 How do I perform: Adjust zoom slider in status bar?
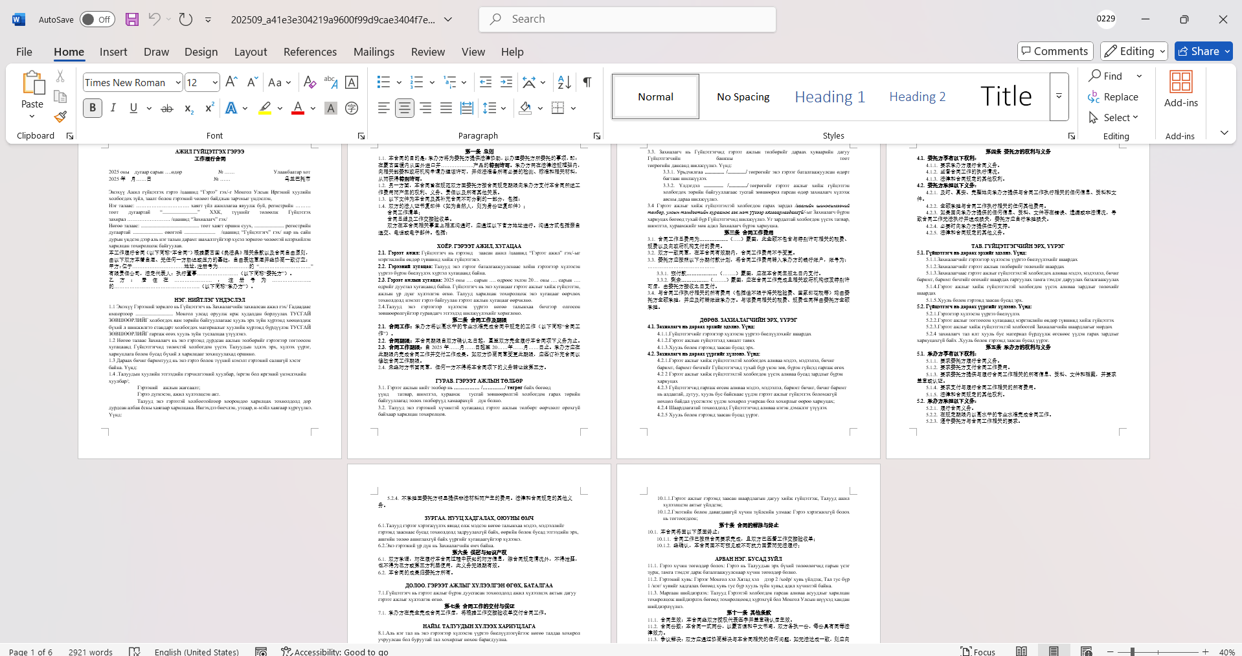coord(1132,651)
